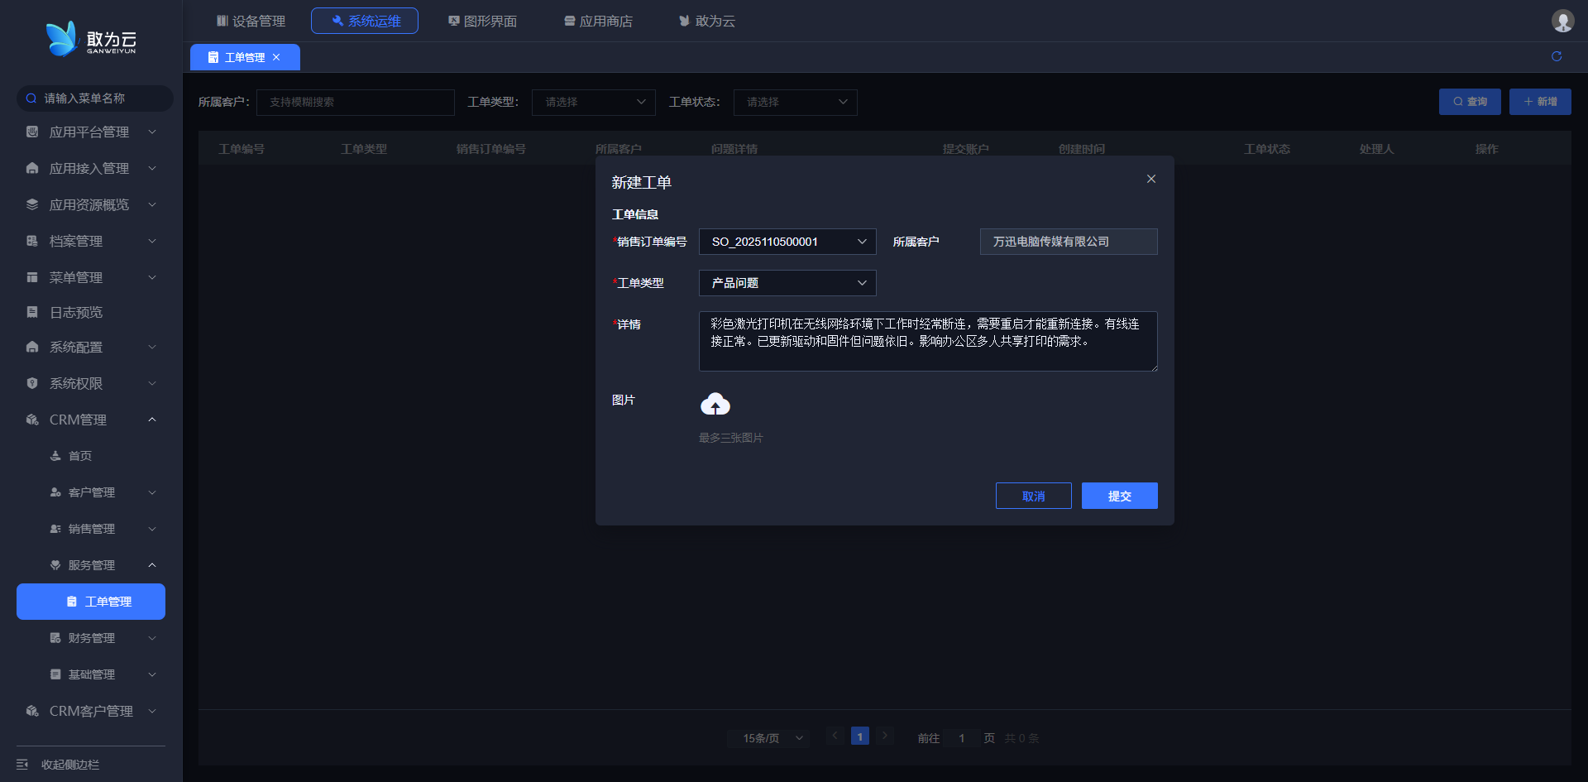The height and width of the screenshot is (782, 1588).
Task: Click the 销售管理 icon
Action: pyautogui.click(x=55, y=529)
